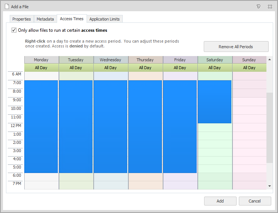Toggle All Day for Monday
Screen dimensions: 278x213
(41, 68)
